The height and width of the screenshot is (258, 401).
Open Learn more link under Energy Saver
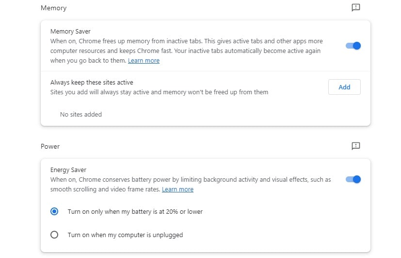177,189
